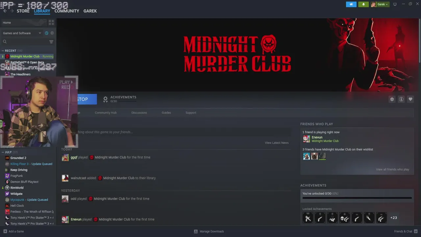
Task: View first locked achievement icon
Action: click(308, 218)
